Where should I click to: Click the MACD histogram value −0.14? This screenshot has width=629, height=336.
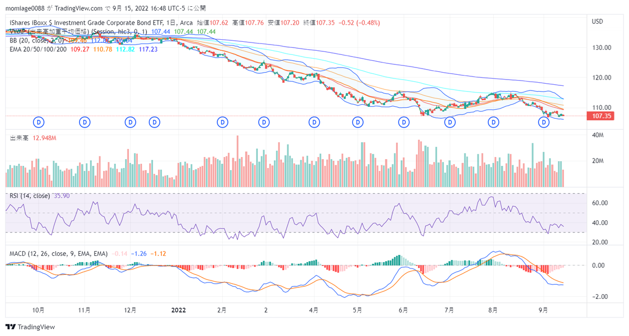click(119, 253)
